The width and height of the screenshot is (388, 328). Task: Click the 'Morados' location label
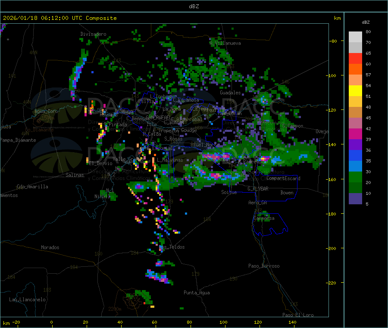click(50, 247)
